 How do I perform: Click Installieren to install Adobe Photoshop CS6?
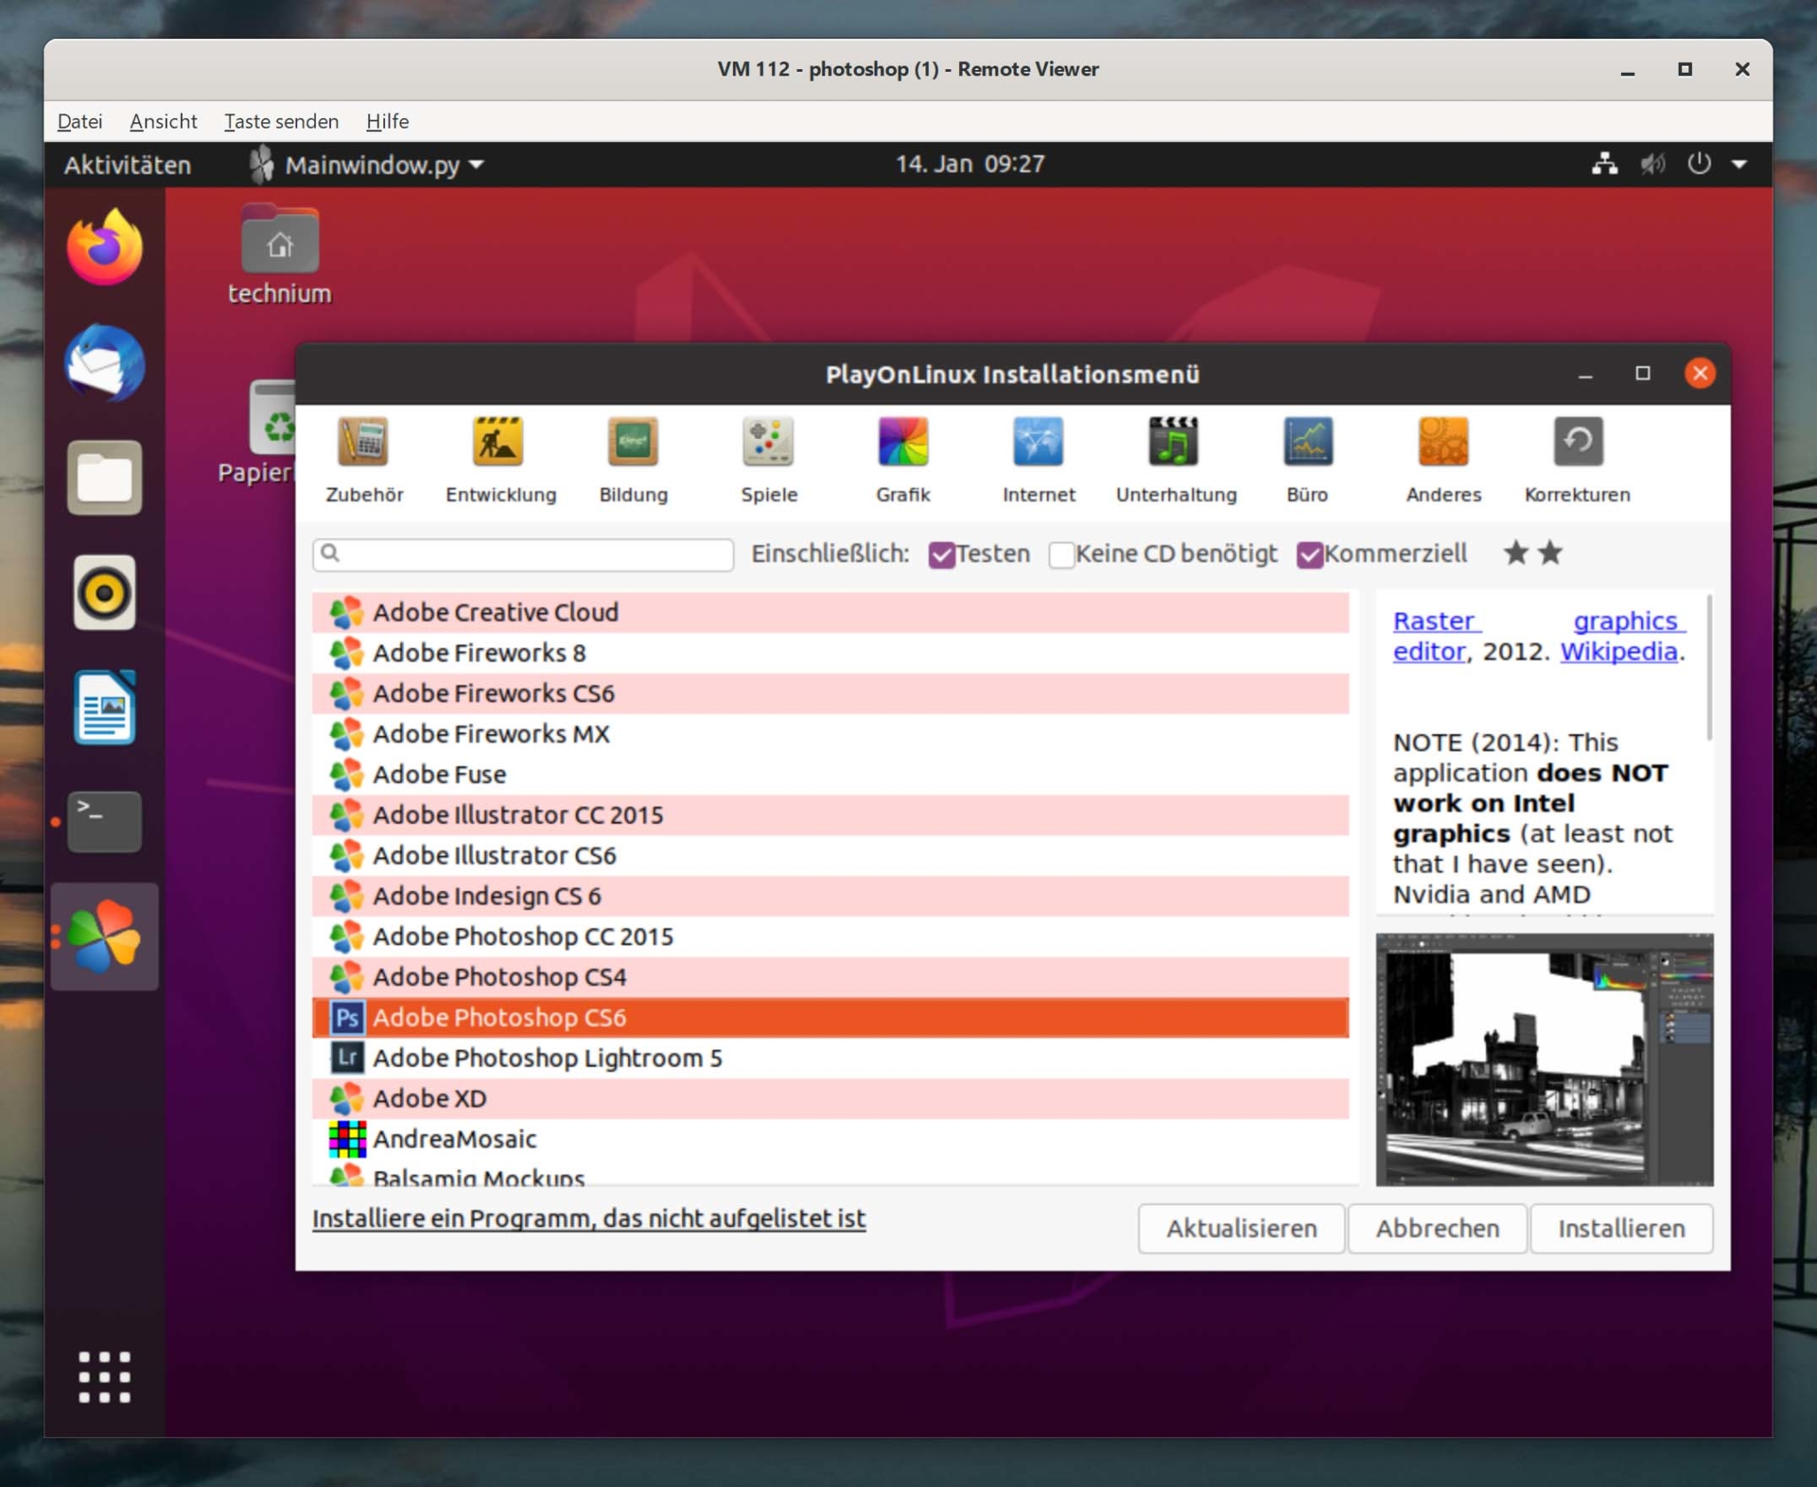tap(1621, 1229)
